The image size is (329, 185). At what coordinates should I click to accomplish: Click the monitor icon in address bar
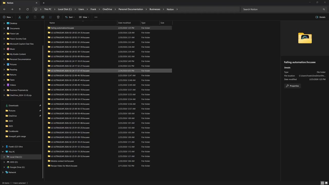point(36,9)
